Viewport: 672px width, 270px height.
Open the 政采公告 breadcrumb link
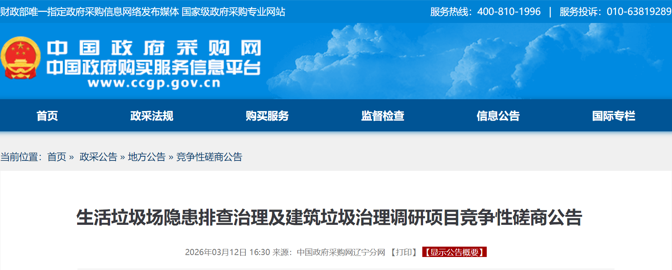click(98, 157)
